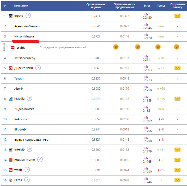This screenshot has width=187, height=186.
Task: Sort by Субъективная оценка column header
Action: pyautogui.click(x=96, y=6)
